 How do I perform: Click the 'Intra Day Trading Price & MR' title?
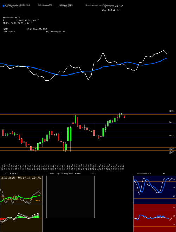click(65, 174)
